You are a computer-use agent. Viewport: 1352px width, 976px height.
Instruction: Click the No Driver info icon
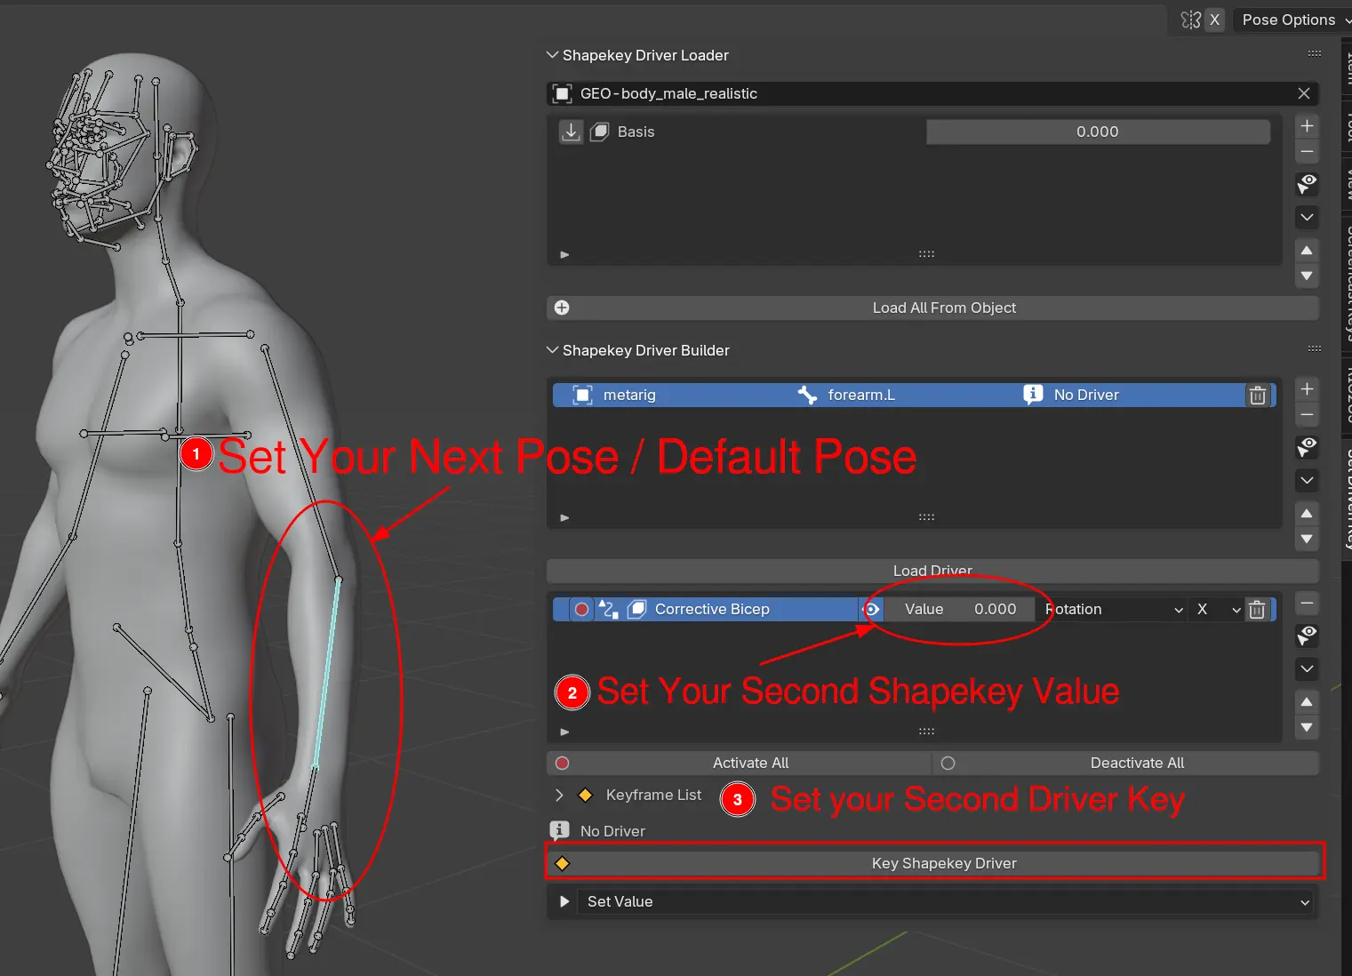(1033, 395)
